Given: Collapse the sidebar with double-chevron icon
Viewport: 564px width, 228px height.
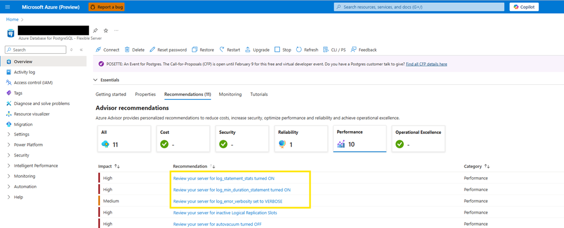Looking at the screenshot, I should pyautogui.click(x=81, y=50).
